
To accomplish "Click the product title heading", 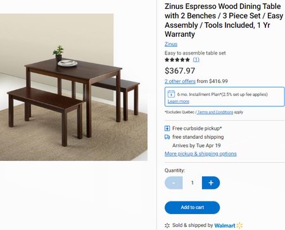I will [224, 20].
